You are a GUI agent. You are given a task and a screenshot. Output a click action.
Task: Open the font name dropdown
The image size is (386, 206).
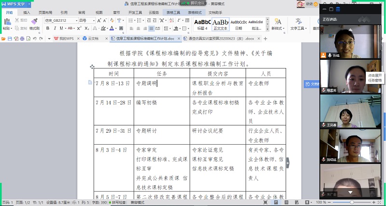point(77,20)
